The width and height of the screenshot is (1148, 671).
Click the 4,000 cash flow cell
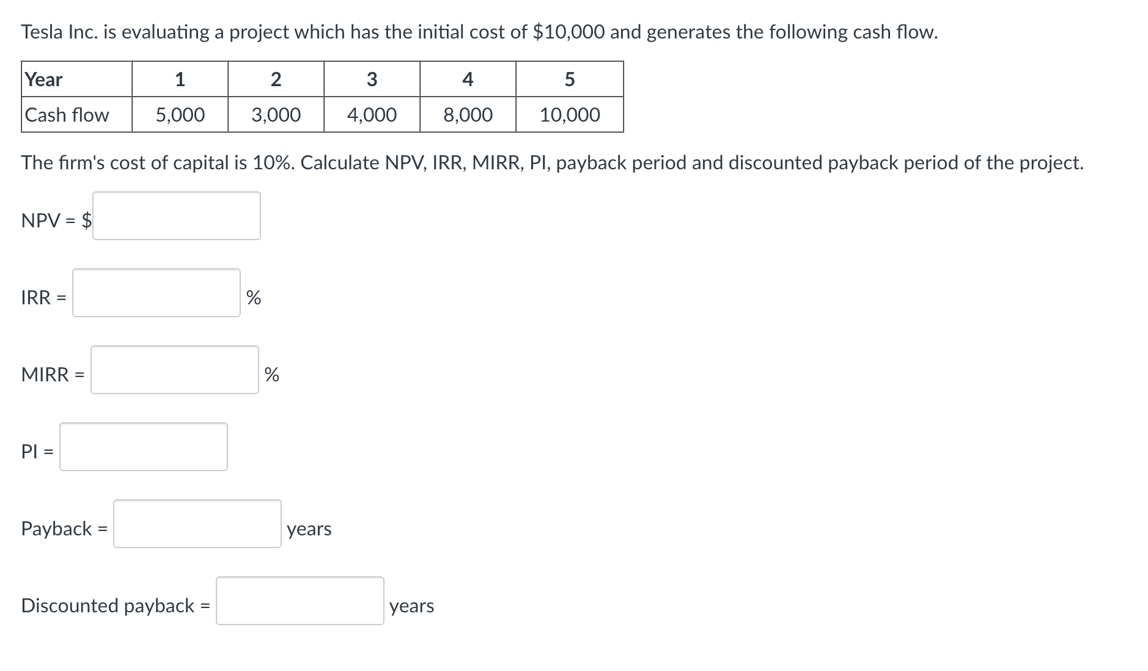(x=371, y=114)
